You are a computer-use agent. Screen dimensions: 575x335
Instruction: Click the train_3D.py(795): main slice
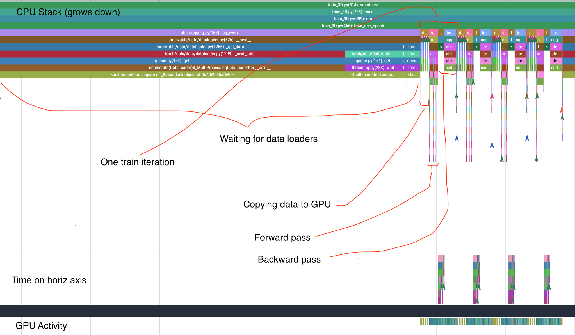coord(287,12)
